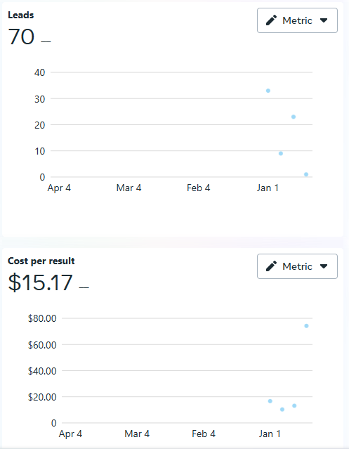
Task: Select the Leads data point near 23
Action: (x=294, y=117)
